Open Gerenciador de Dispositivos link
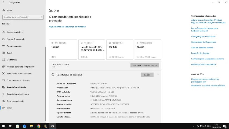Viewport: 229px width, 129px height. [203, 42]
